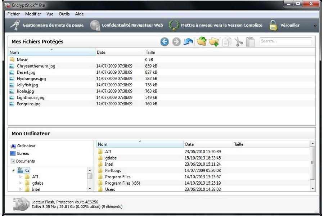Viewport: 324px width, 216px height.
Task: Click the date 23/06/2010 15:20:39
Action: [x=203, y=152]
